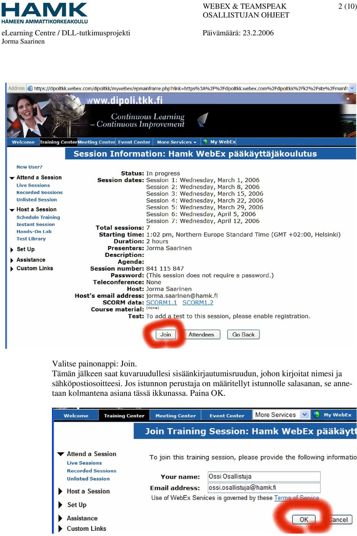Click the Email address input field

click(264, 488)
